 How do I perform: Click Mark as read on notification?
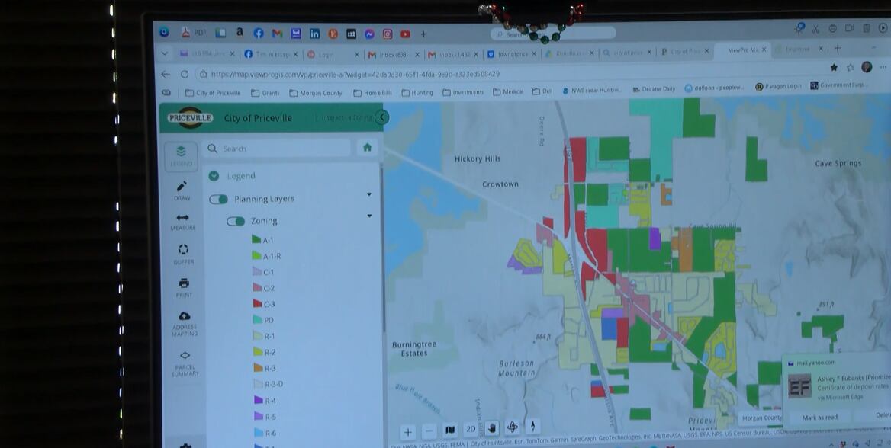[x=819, y=418]
